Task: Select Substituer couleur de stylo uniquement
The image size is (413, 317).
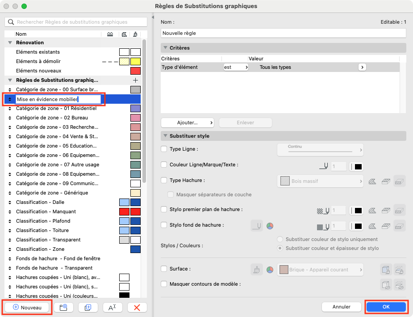Action: [280, 239]
